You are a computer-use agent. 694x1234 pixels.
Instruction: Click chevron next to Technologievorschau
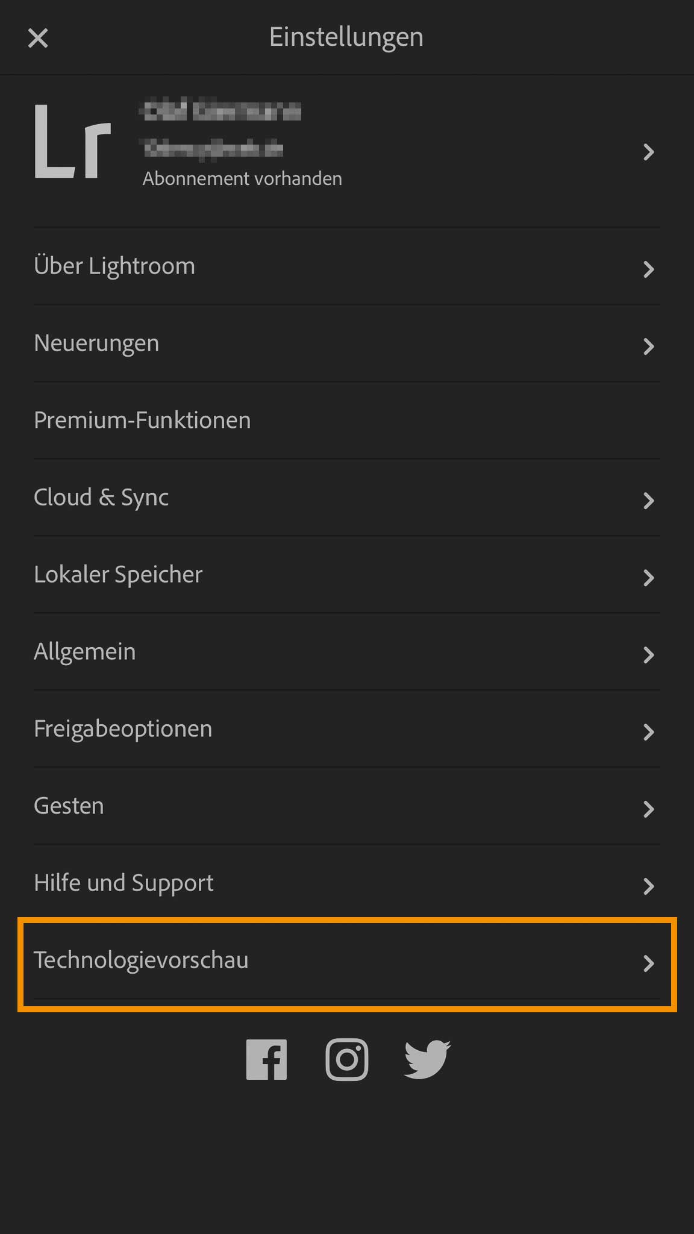point(648,963)
